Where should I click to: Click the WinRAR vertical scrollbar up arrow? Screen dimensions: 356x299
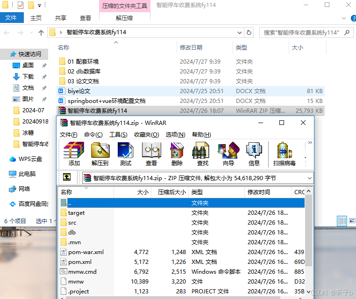tap(308, 191)
